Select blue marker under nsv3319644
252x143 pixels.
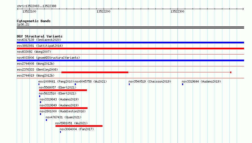183,84
